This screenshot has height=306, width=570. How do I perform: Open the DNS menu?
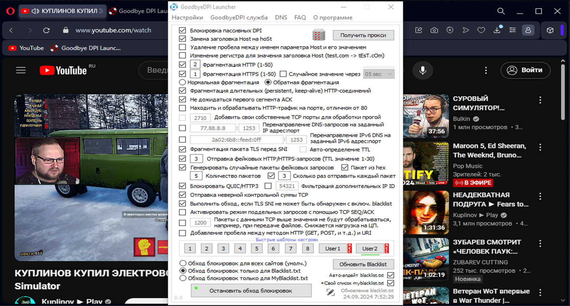(281, 18)
